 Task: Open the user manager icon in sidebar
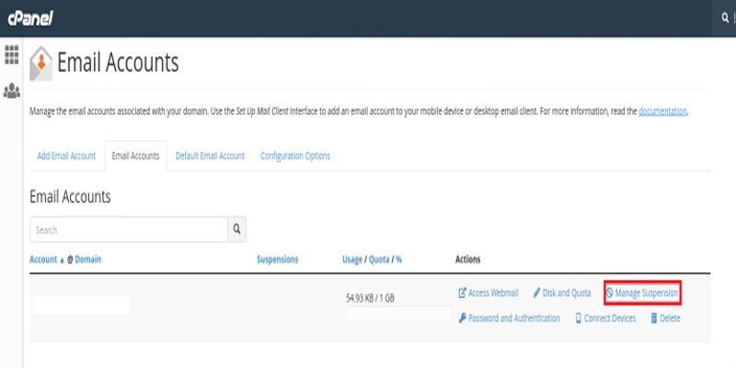click(x=12, y=90)
